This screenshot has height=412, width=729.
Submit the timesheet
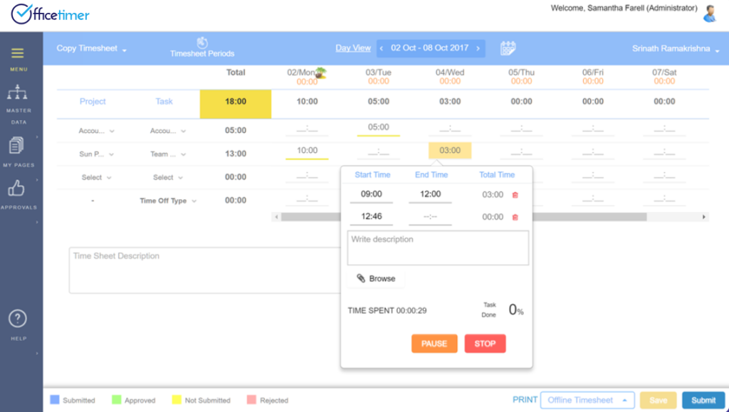(x=703, y=401)
